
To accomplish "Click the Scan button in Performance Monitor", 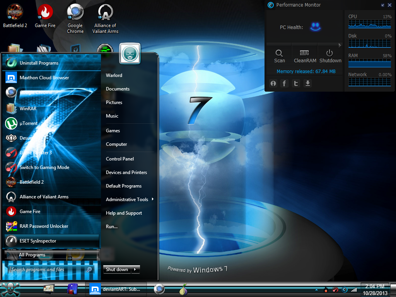I will pos(279,56).
